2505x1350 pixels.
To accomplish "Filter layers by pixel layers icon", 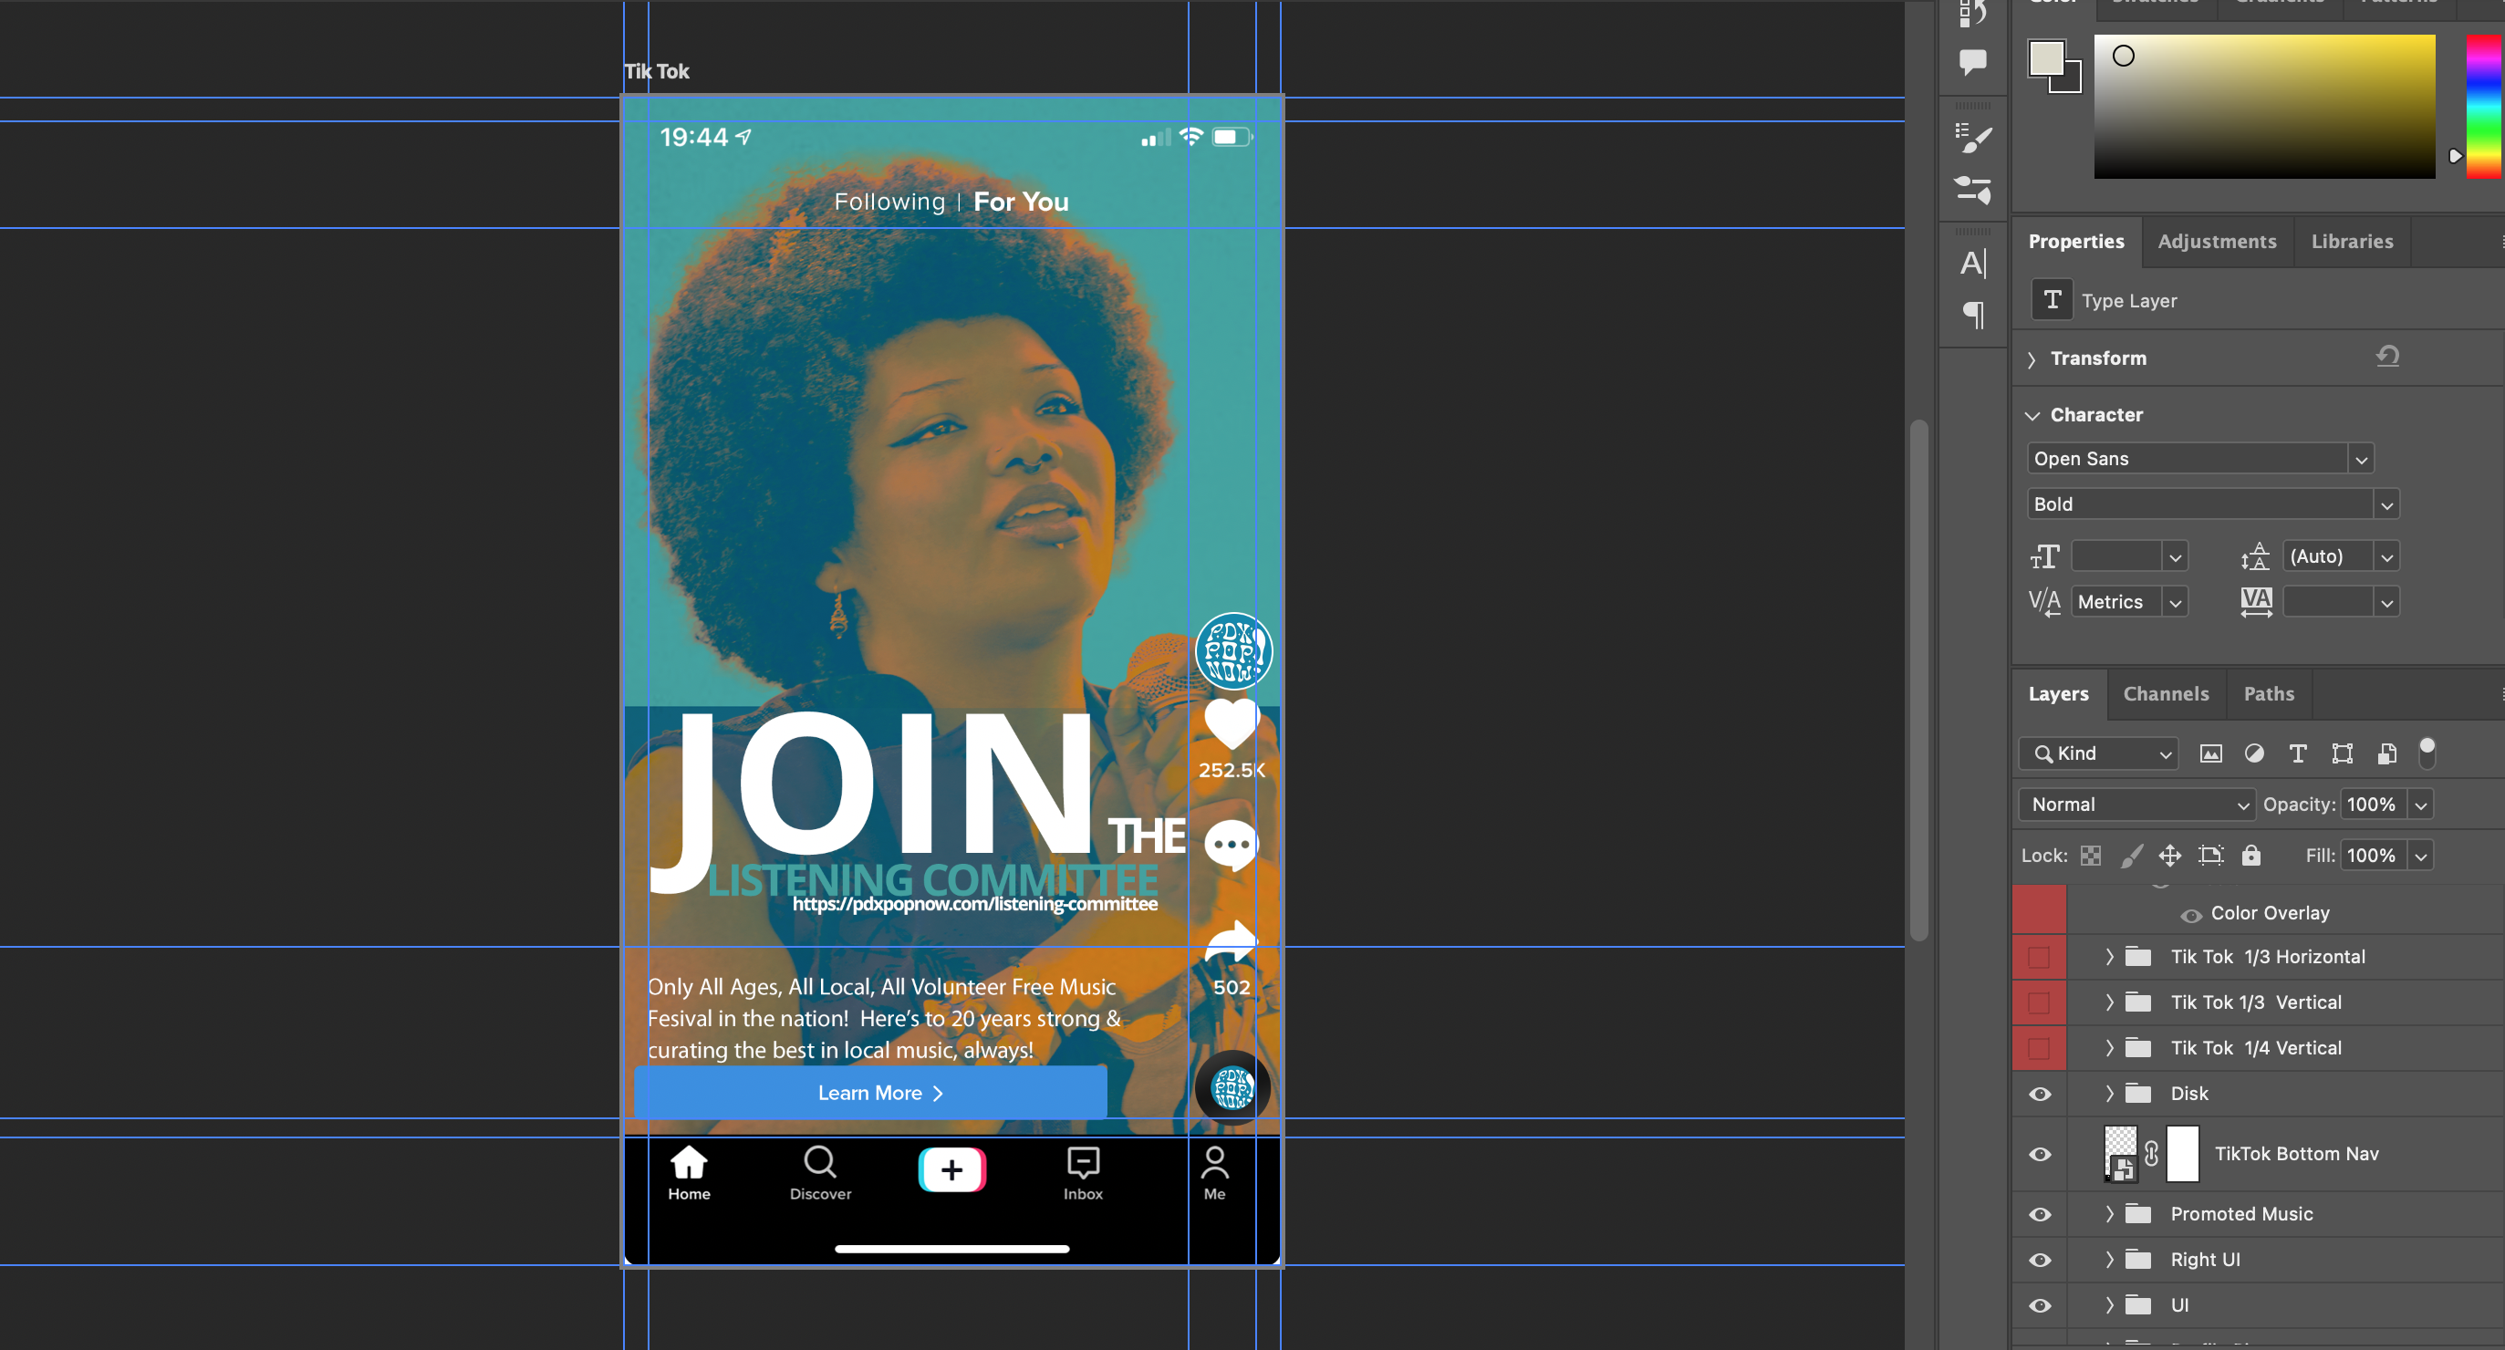I will 2210,753.
